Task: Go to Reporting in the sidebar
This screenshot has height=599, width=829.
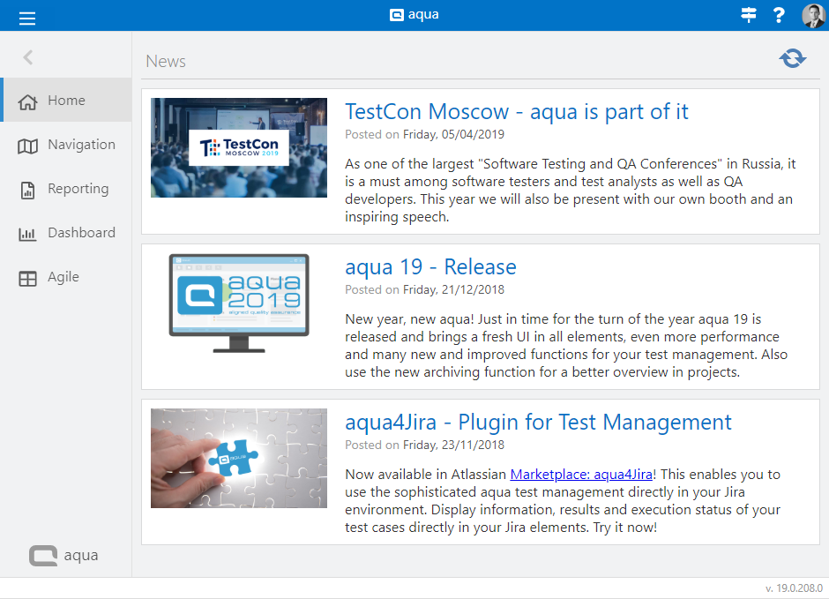Action: [78, 189]
